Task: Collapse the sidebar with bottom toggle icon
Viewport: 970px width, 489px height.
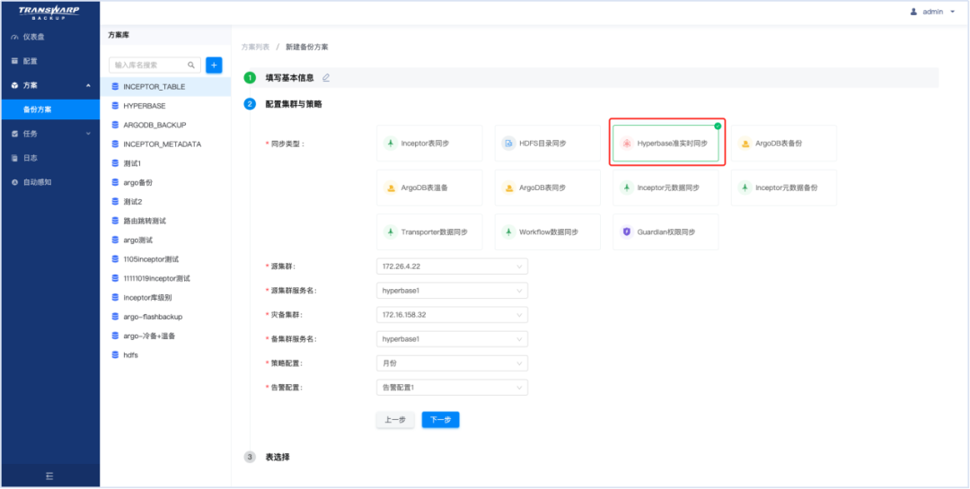Action: 49,476
